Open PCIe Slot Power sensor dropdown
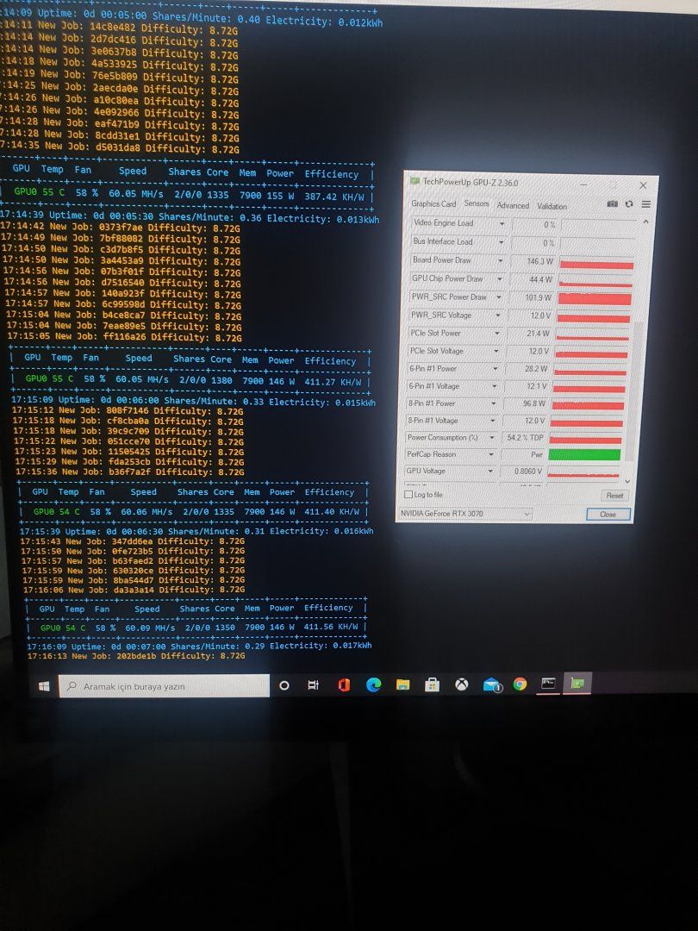 click(497, 333)
